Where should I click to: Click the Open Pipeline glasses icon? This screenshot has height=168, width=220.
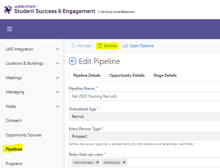tap(125, 46)
